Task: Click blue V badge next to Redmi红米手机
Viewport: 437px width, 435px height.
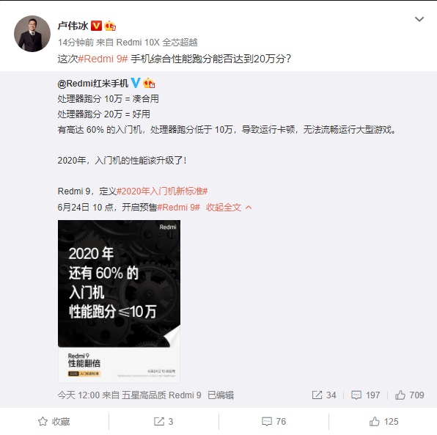Action: (136, 83)
